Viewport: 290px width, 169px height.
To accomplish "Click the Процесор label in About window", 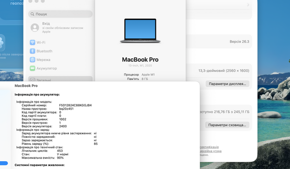I will coord(132,75).
